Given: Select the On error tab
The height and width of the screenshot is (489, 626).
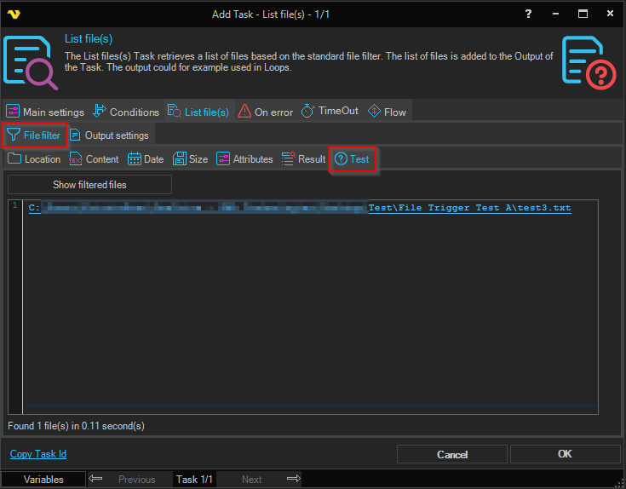Looking at the screenshot, I should coord(265,112).
